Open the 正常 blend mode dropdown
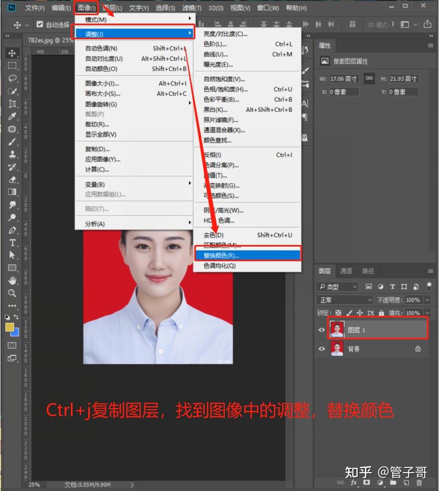439x491 pixels. (344, 300)
